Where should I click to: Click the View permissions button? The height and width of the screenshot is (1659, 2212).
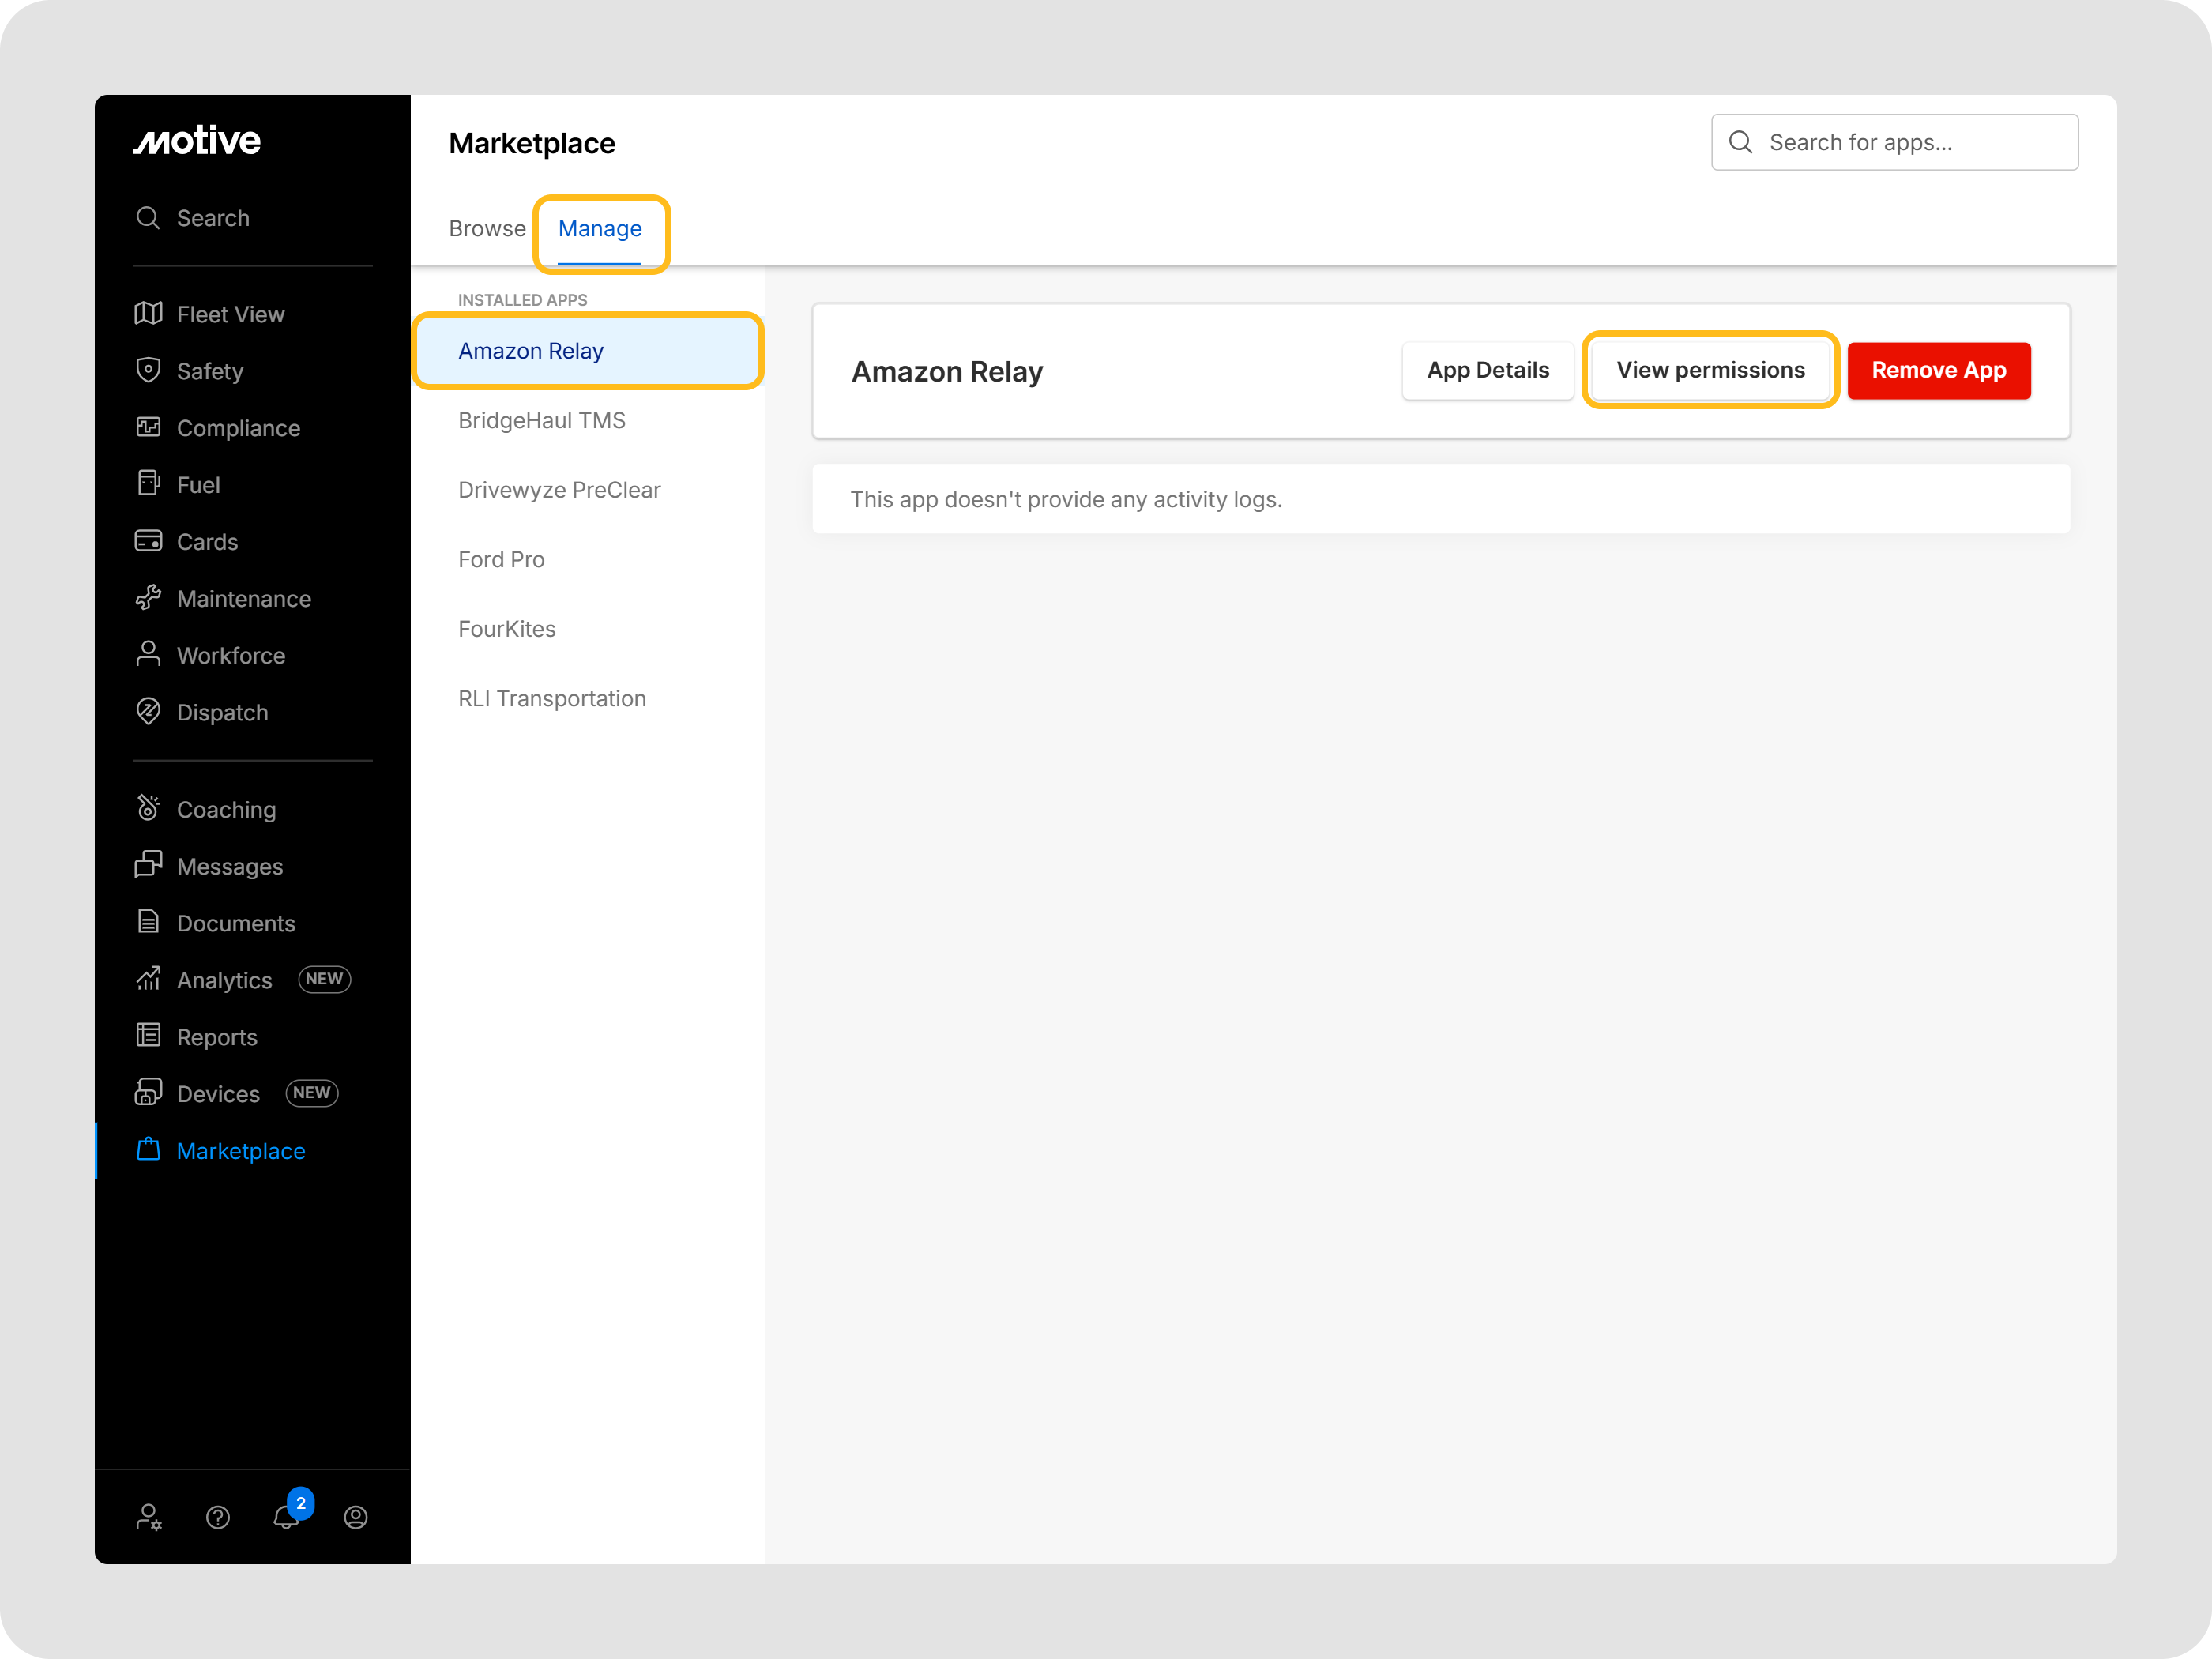point(1710,371)
